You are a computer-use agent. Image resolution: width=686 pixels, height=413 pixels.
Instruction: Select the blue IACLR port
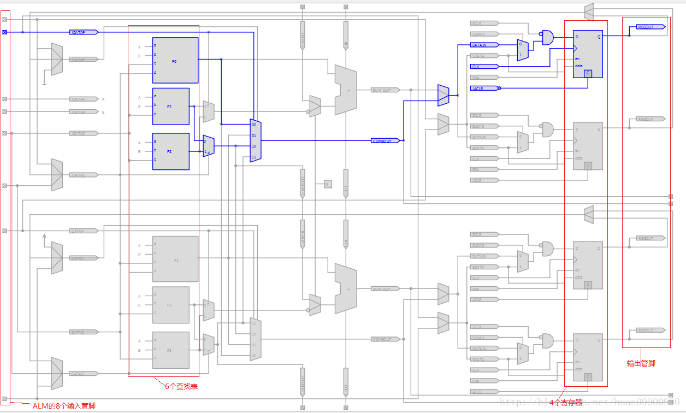pos(484,88)
